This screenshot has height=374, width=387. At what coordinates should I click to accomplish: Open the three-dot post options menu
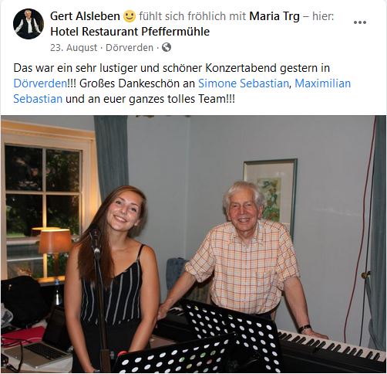(360, 22)
